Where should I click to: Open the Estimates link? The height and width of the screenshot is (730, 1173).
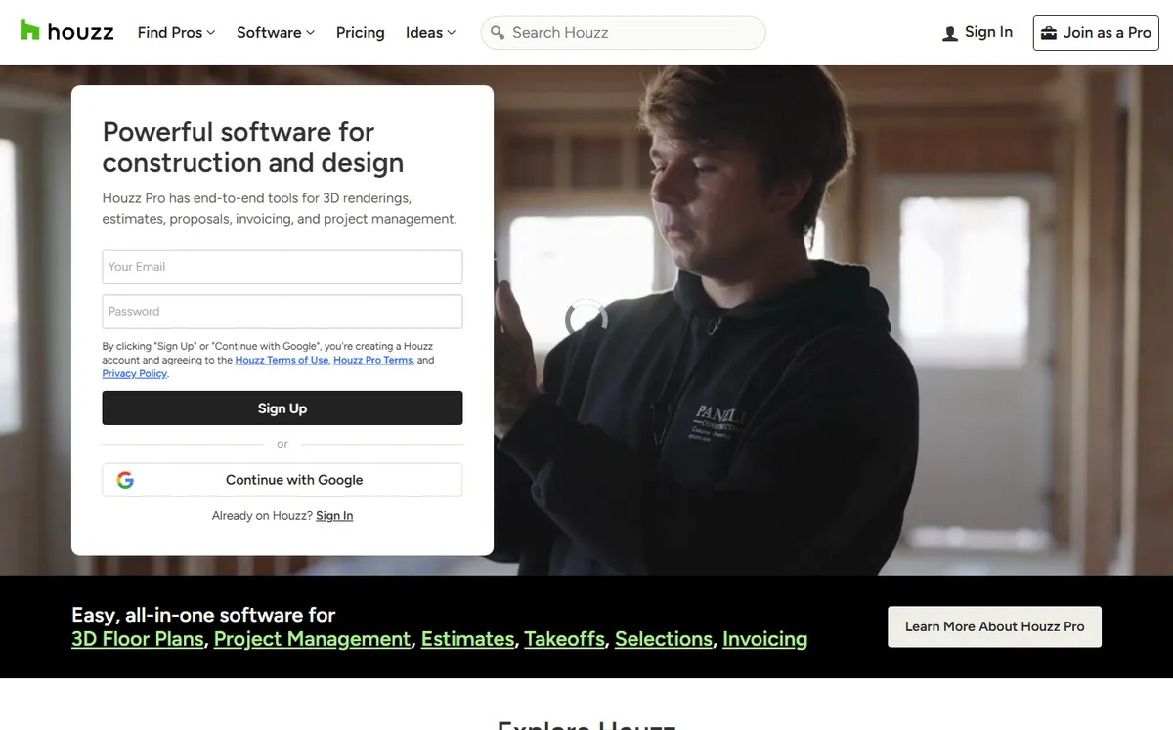pos(467,639)
